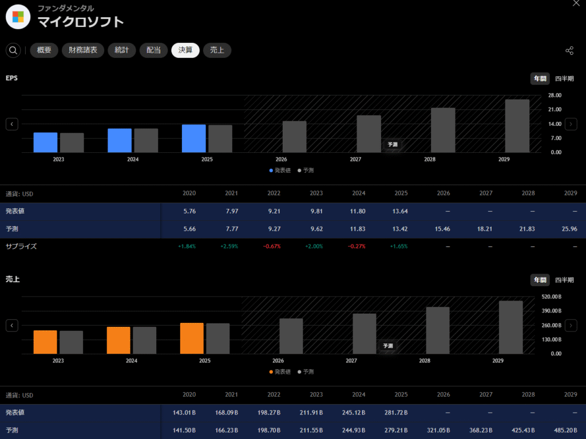
Task: Click the orange 2024 revenue reported bar
Action: pos(118,341)
